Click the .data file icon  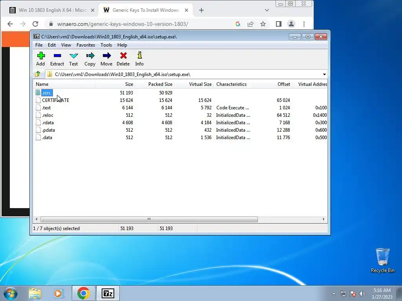click(38, 137)
